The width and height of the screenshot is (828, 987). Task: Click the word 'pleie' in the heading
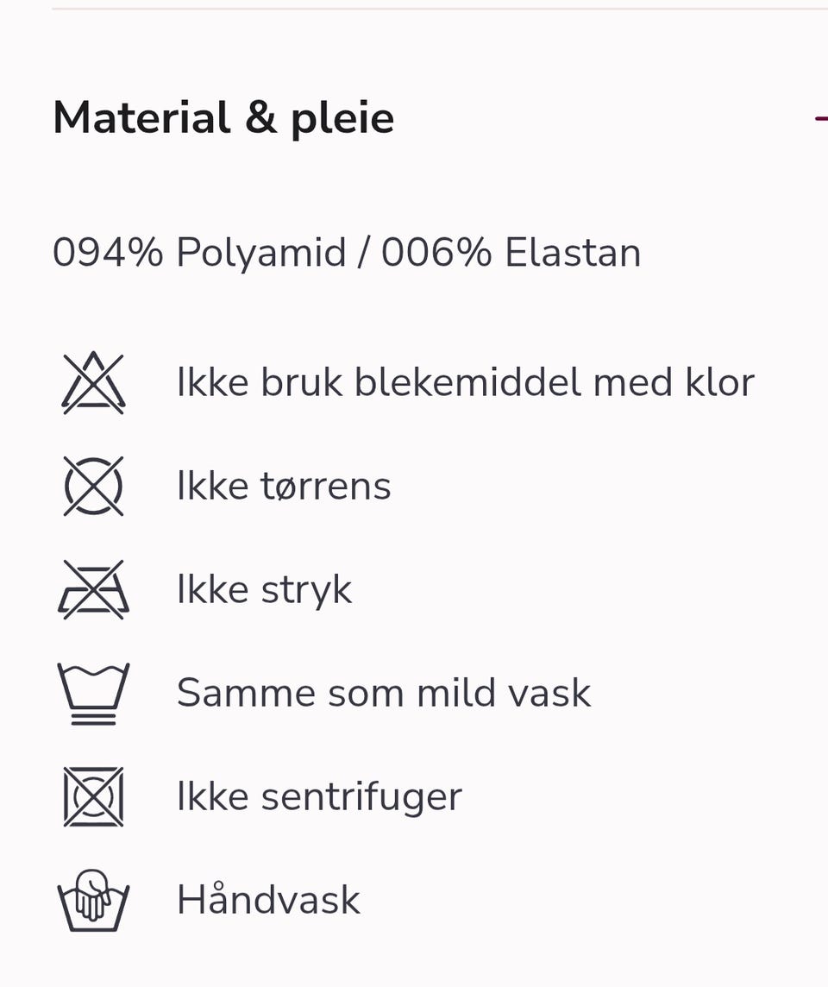pyautogui.click(x=342, y=120)
